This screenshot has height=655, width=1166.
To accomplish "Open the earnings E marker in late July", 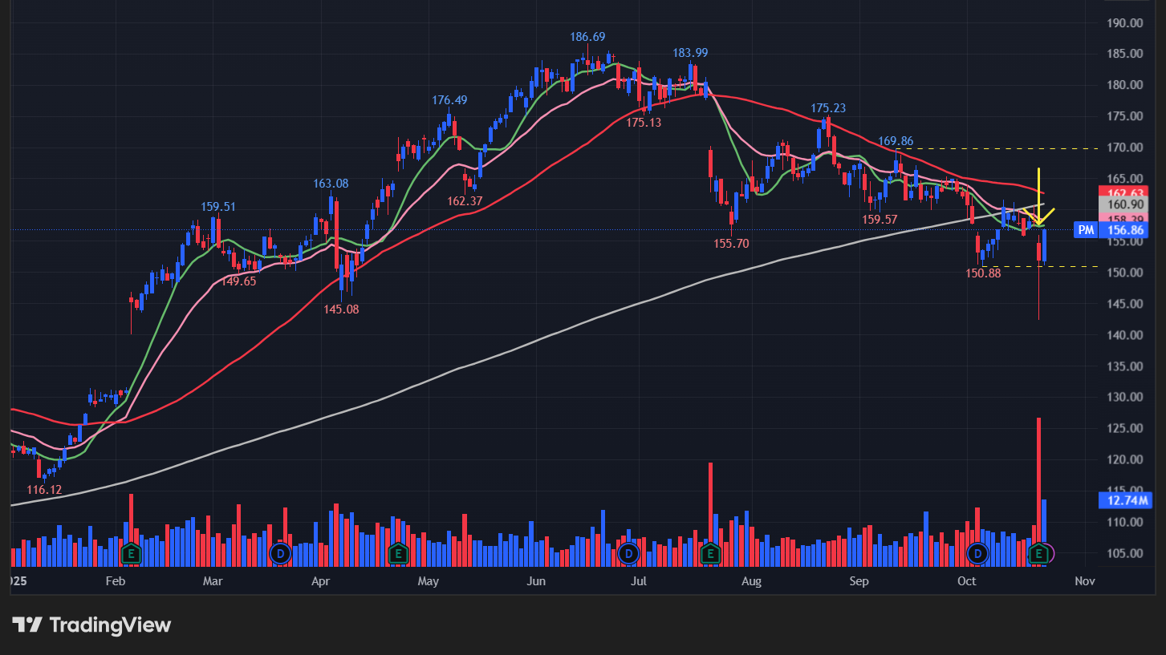I will [709, 553].
